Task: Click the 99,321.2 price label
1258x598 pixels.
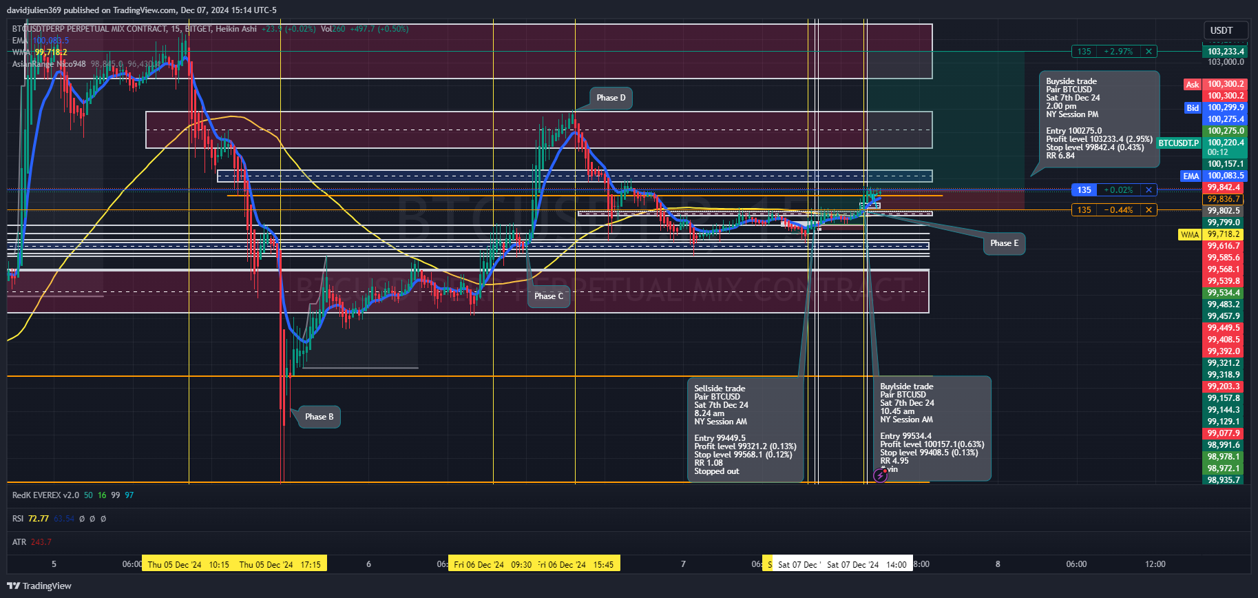Action: click(1224, 363)
